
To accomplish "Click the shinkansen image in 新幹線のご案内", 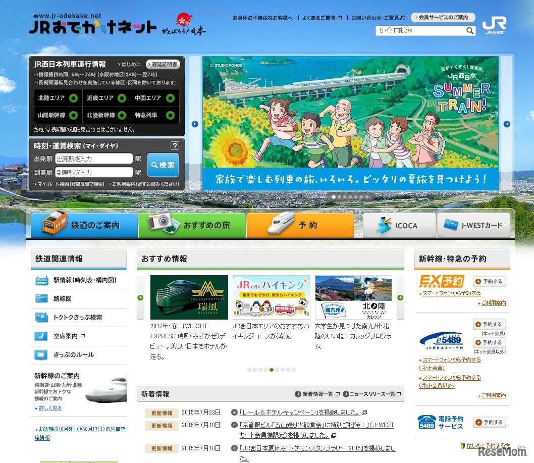I will pyautogui.click(x=106, y=389).
